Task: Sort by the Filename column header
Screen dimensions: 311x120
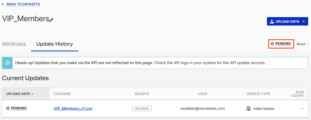Action: pos(62,94)
